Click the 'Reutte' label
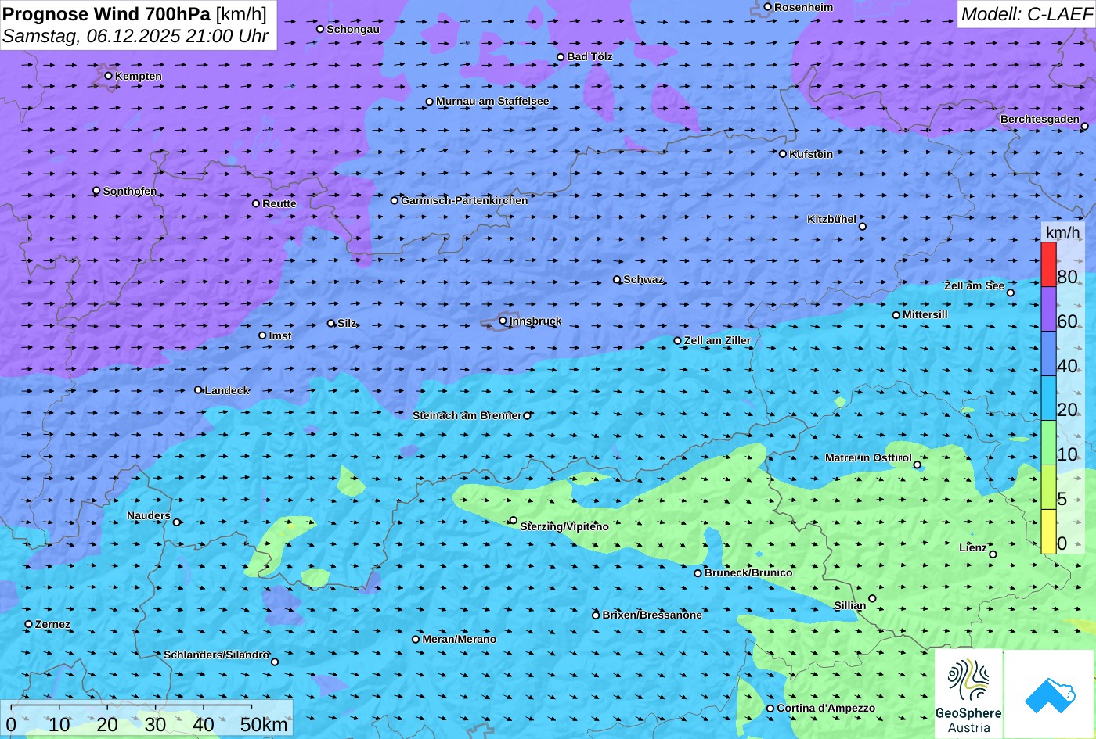The image size is (1096, 739). pyautogui.click(x=279, y=203)
